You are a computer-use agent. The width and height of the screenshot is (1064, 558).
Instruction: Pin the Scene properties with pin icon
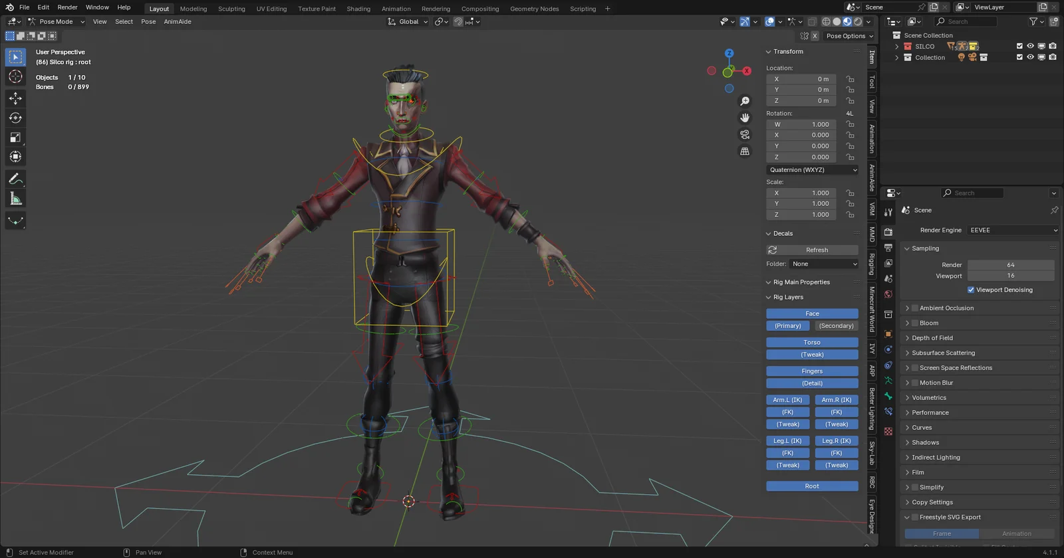click(1054, 210)
